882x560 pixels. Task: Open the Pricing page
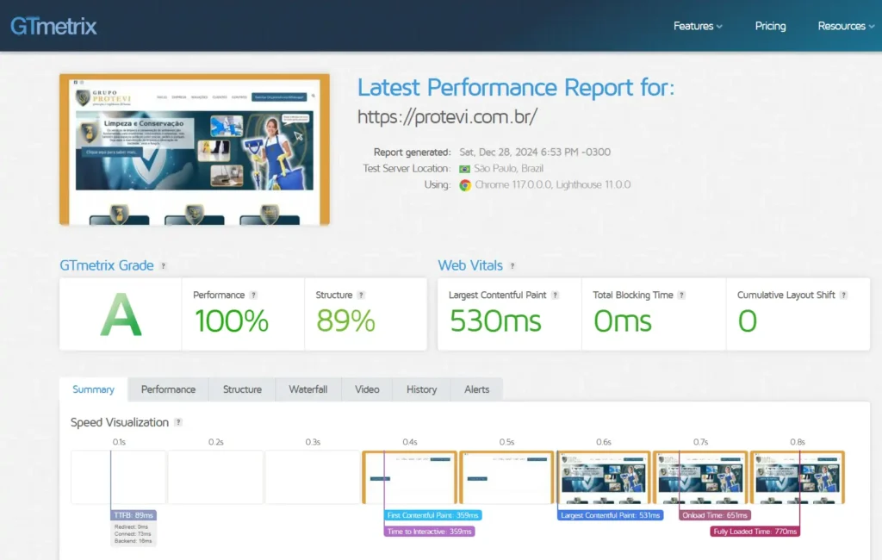[770, 26]
